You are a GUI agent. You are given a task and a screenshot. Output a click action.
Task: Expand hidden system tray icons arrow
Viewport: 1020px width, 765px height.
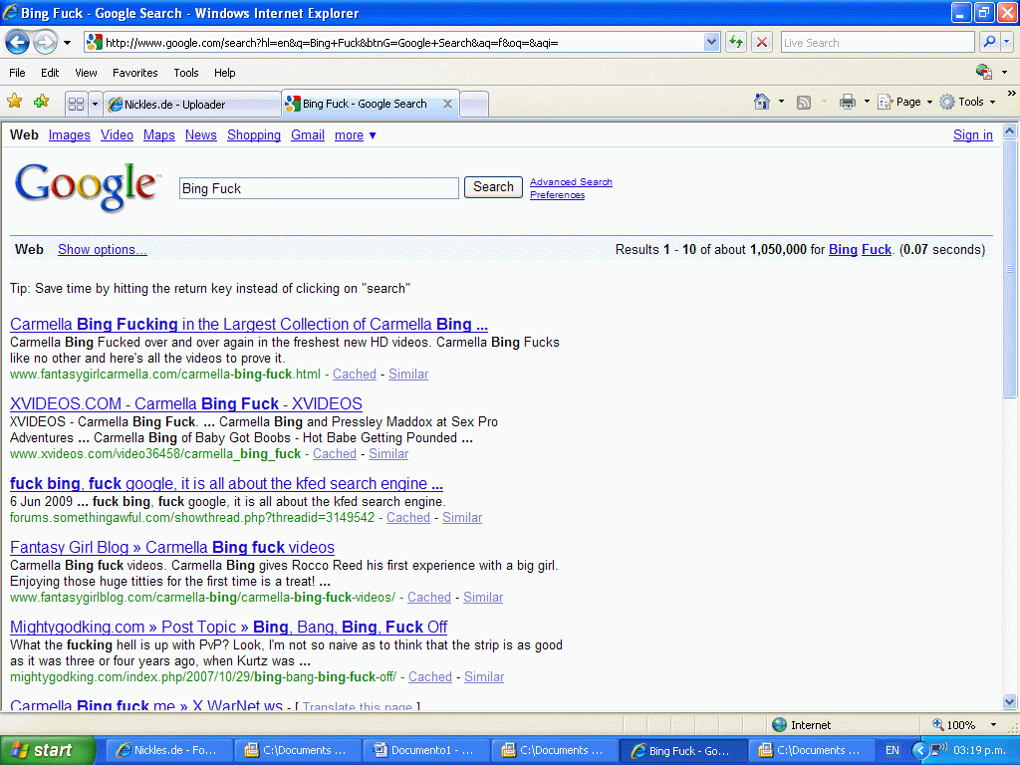tap(919, 751)
